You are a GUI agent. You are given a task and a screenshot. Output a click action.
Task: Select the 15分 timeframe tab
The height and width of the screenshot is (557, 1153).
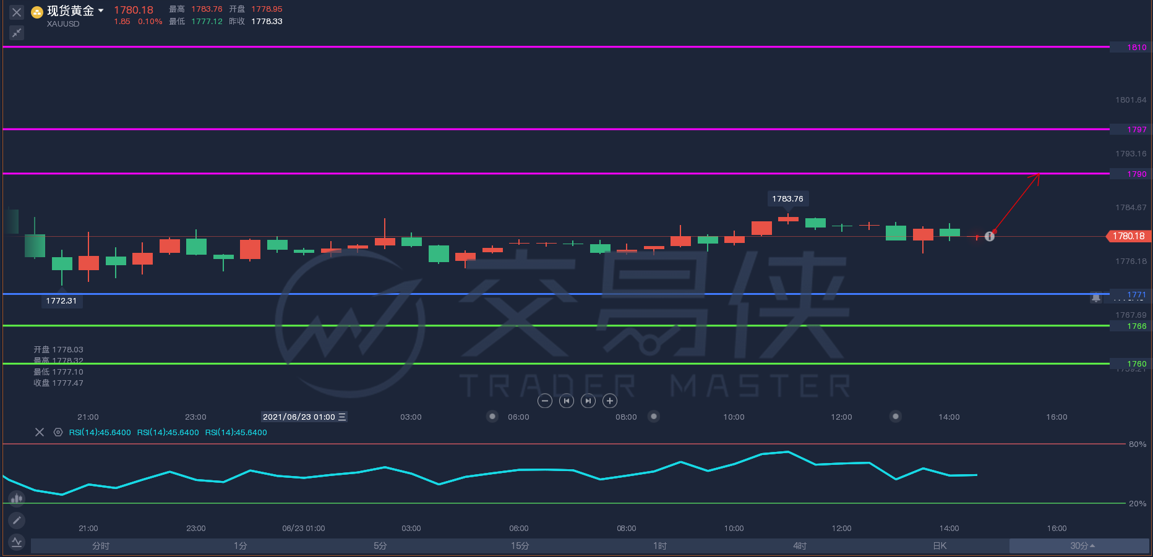(x=520, y=546)
